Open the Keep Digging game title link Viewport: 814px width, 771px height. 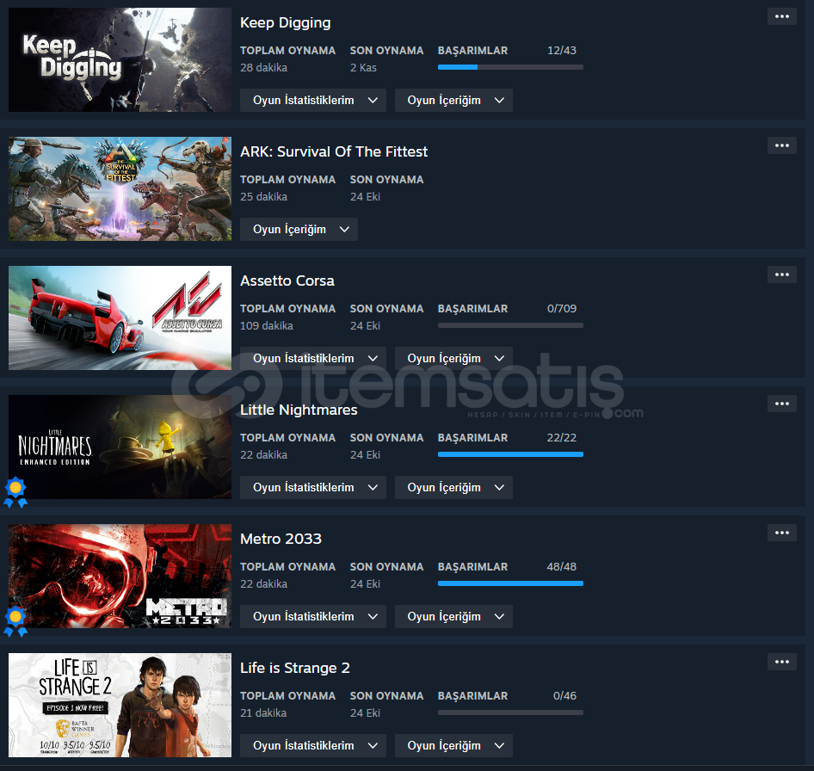click(x=285, y=23)
